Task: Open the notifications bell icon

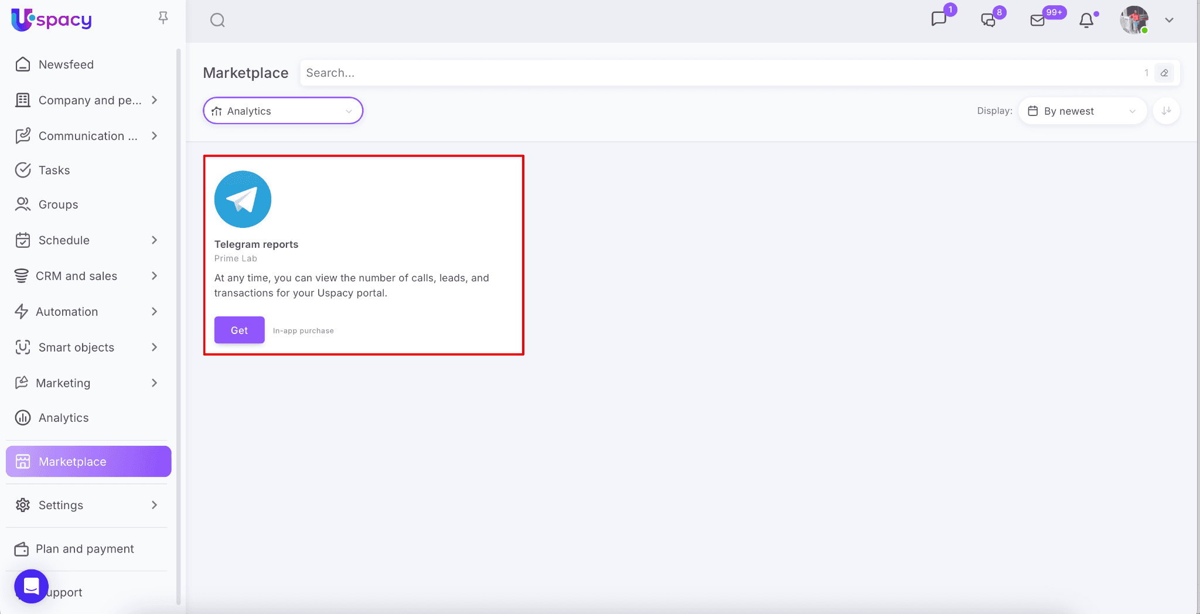Action: [1086, 21]
